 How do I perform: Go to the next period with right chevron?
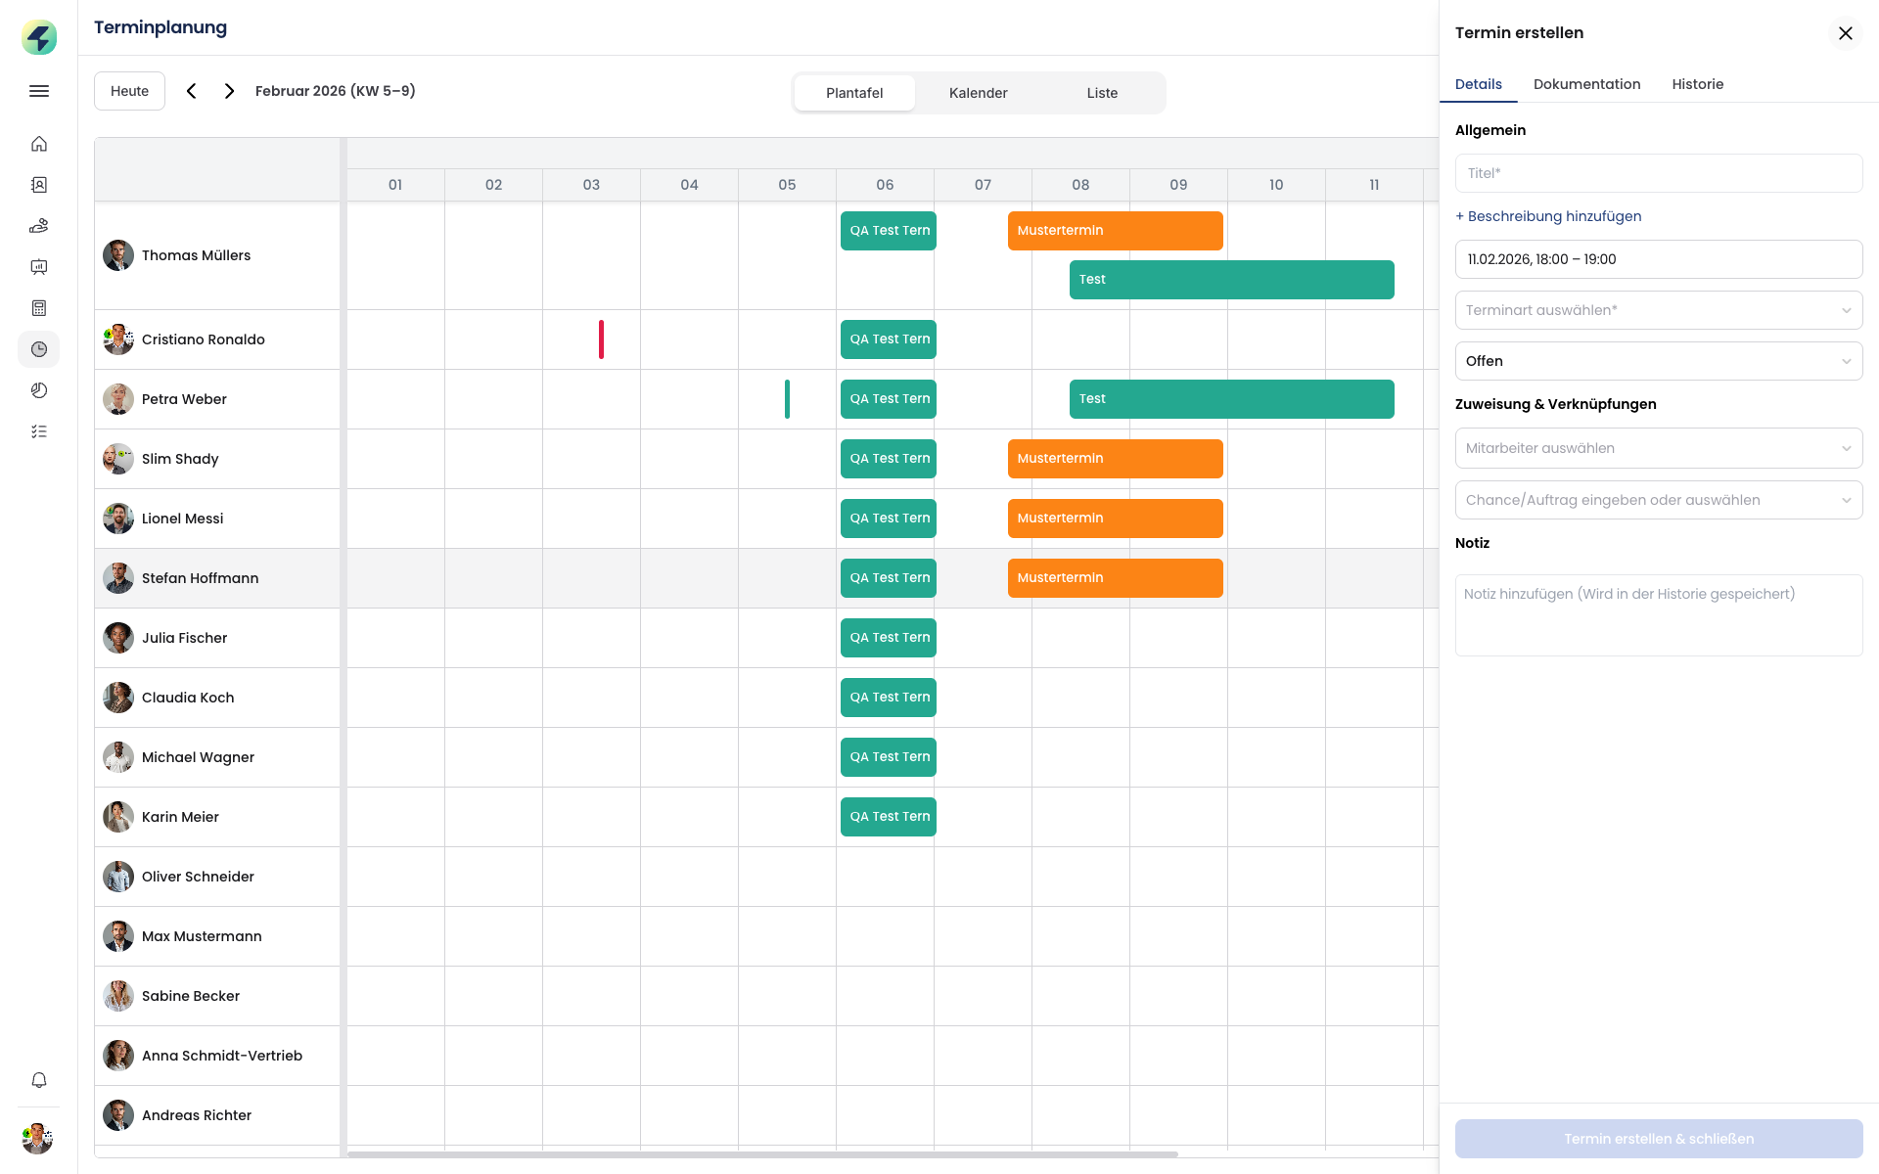tap(229, 91)
